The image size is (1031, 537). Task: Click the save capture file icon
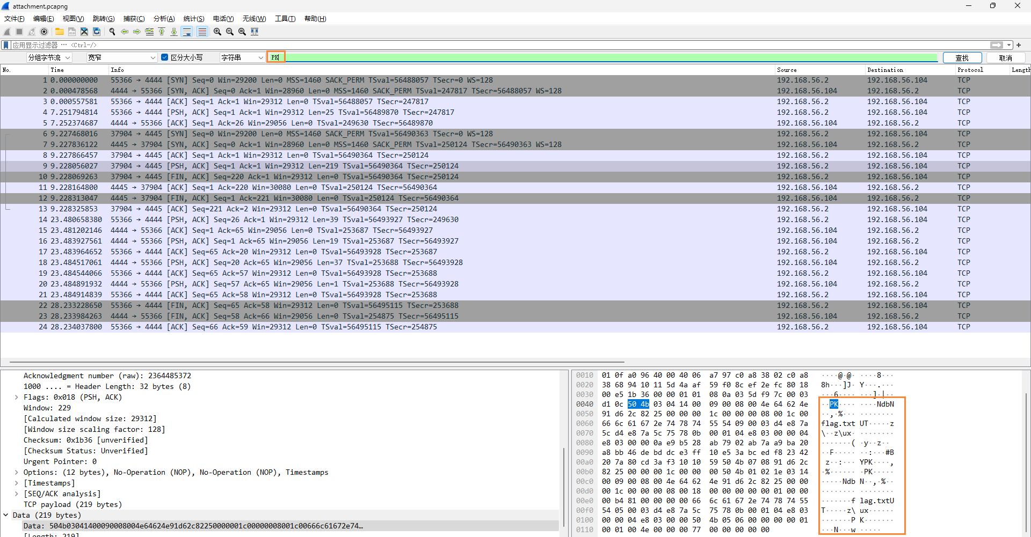(71, 32)
